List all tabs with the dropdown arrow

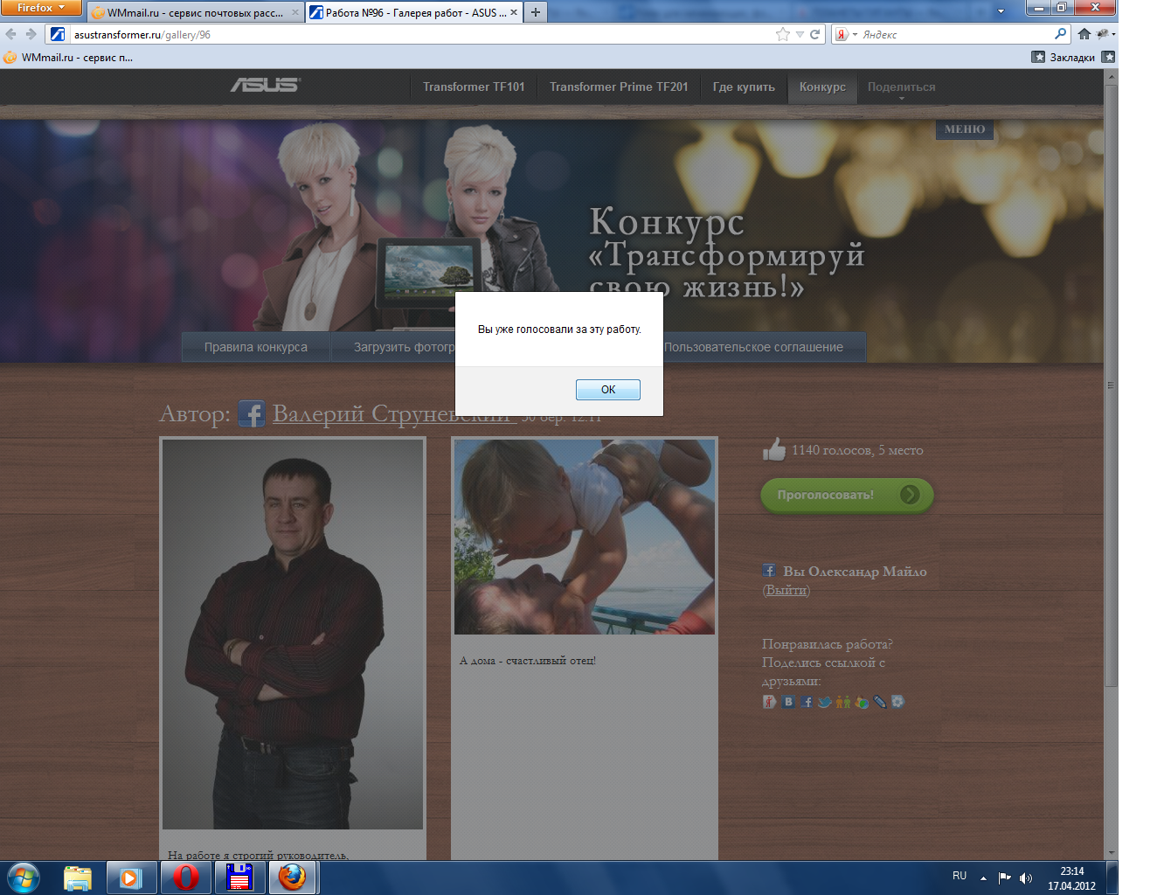coord(1001,11)
